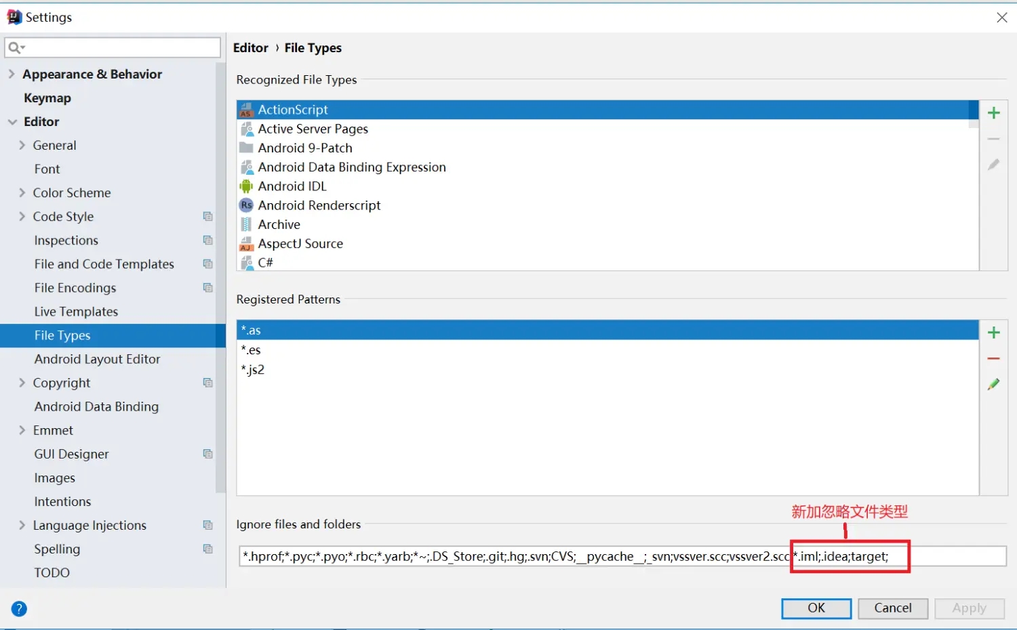The height and width of the screenshot is (630, 1017).
Task: Edit the selected recognized file type
Action: pos(994,165)
